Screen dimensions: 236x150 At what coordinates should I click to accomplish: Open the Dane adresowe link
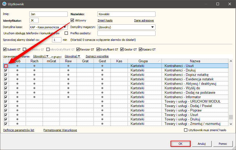[144, 20]
